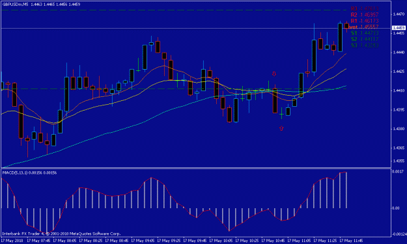Click the Pivot 1.45557 label
Image resolution: width=407 pixels, height=244 pixels.
click(364, 27)
